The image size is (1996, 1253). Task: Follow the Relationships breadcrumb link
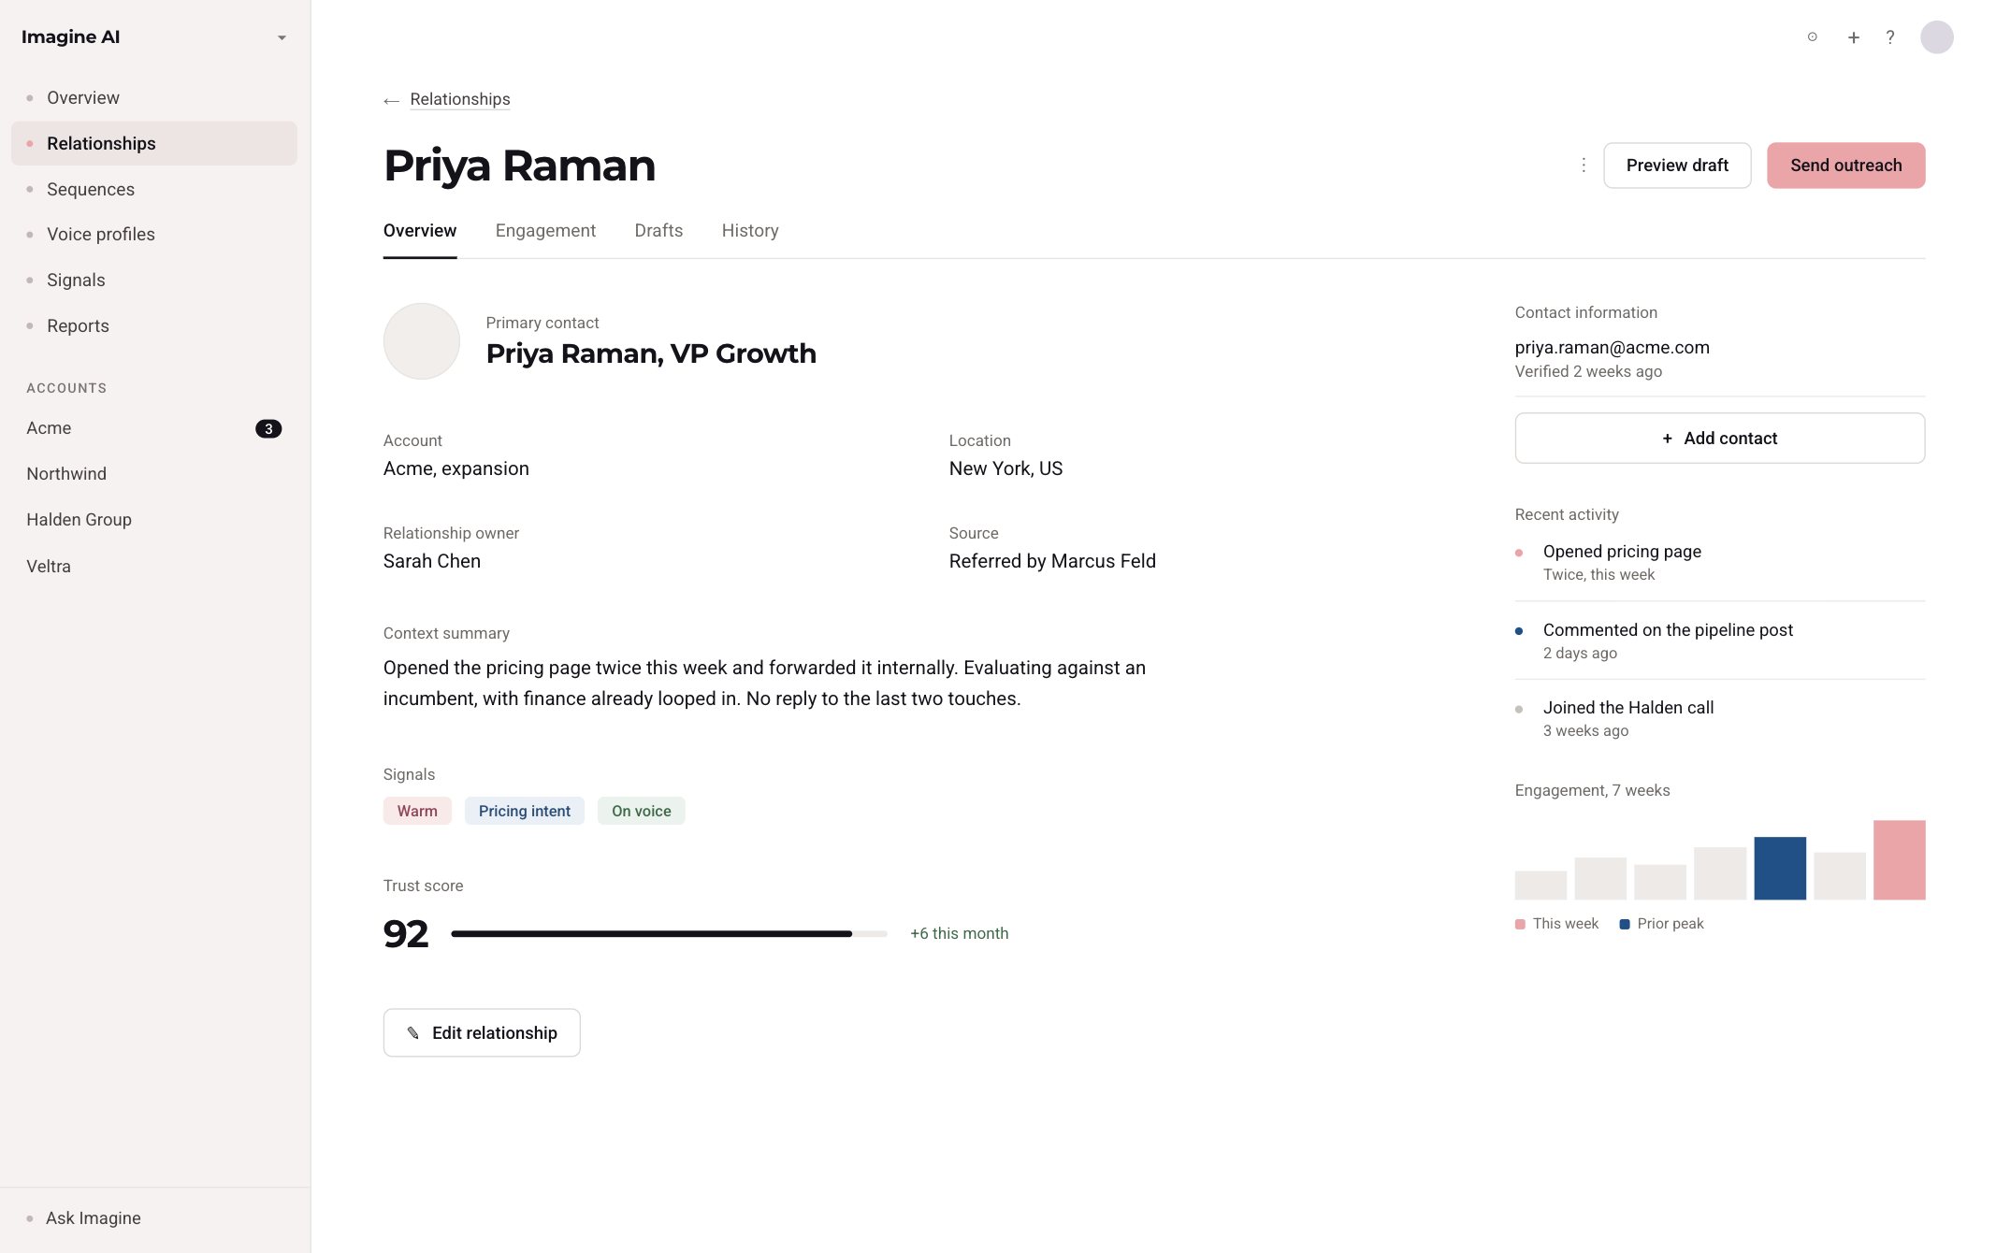(460, 99)
